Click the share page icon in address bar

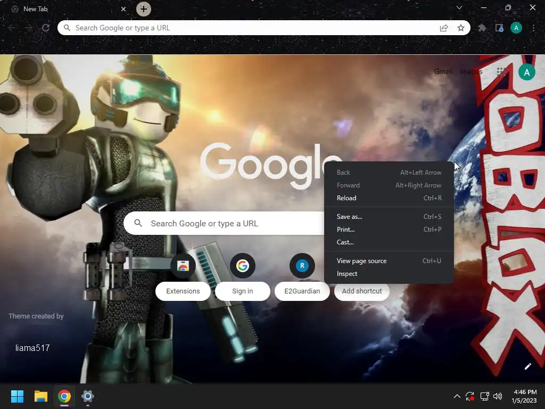pyautogui.click(x=444, y=28)
